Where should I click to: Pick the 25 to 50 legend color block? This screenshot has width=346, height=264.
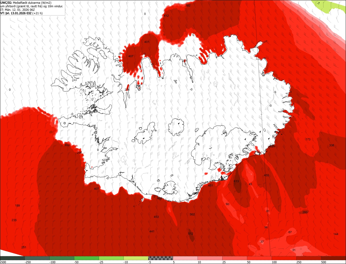tap(235, 258)
